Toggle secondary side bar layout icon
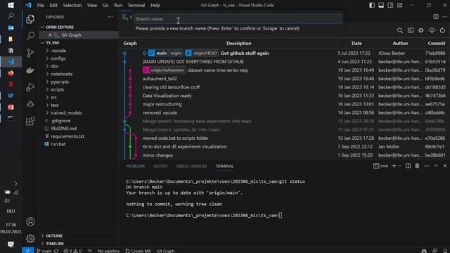The width and height of the screenshot is (450, 253). pyautogui.click(x=391, y=5)
